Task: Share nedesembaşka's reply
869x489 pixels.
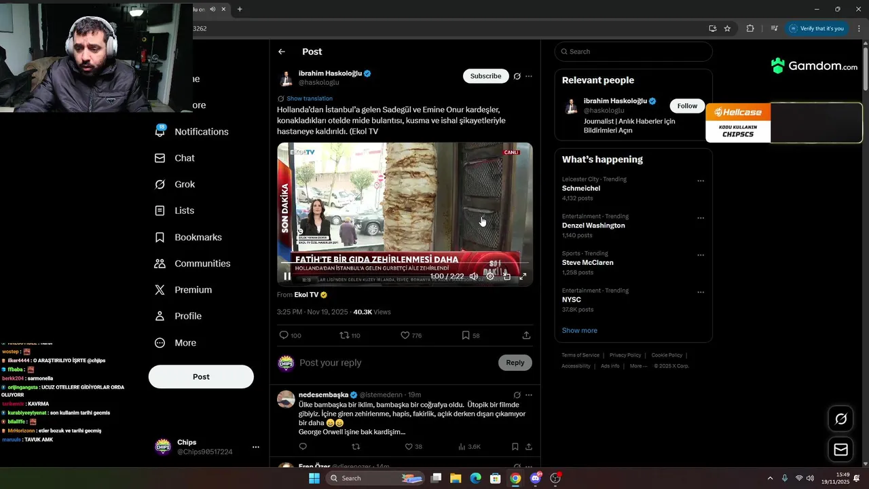Action: pos(528,447)
